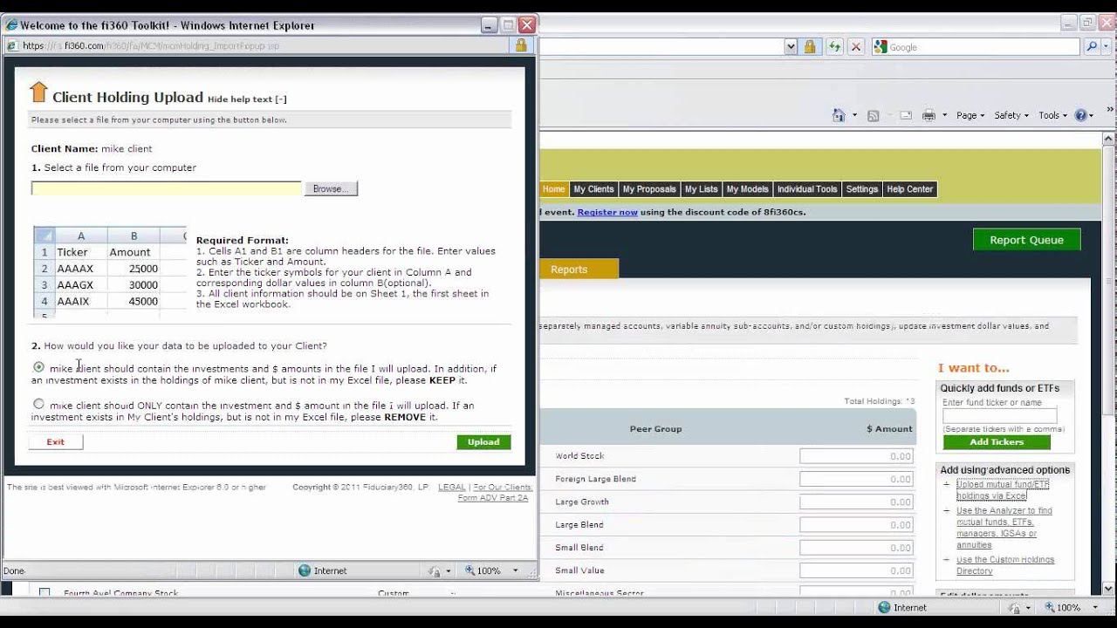
Task: Open the Print options dropdown arrow
Action: (944, 115)
